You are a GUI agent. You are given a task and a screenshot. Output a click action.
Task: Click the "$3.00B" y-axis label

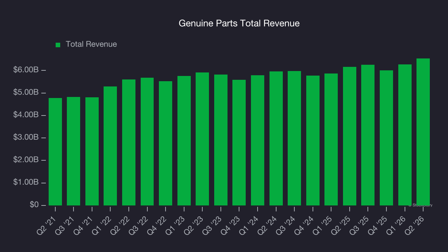click(26, 138)
